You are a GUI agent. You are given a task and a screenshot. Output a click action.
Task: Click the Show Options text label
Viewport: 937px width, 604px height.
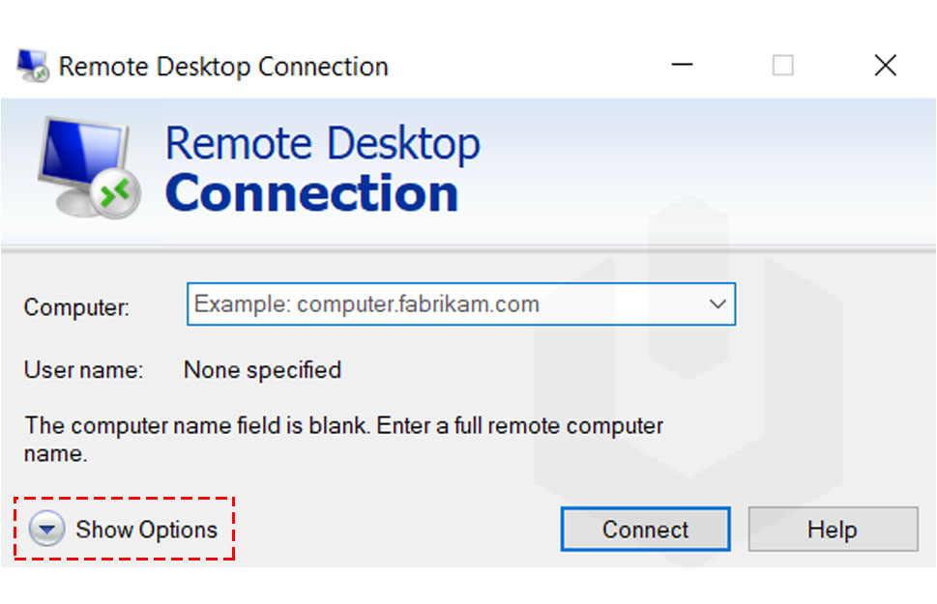pos(146,530)
